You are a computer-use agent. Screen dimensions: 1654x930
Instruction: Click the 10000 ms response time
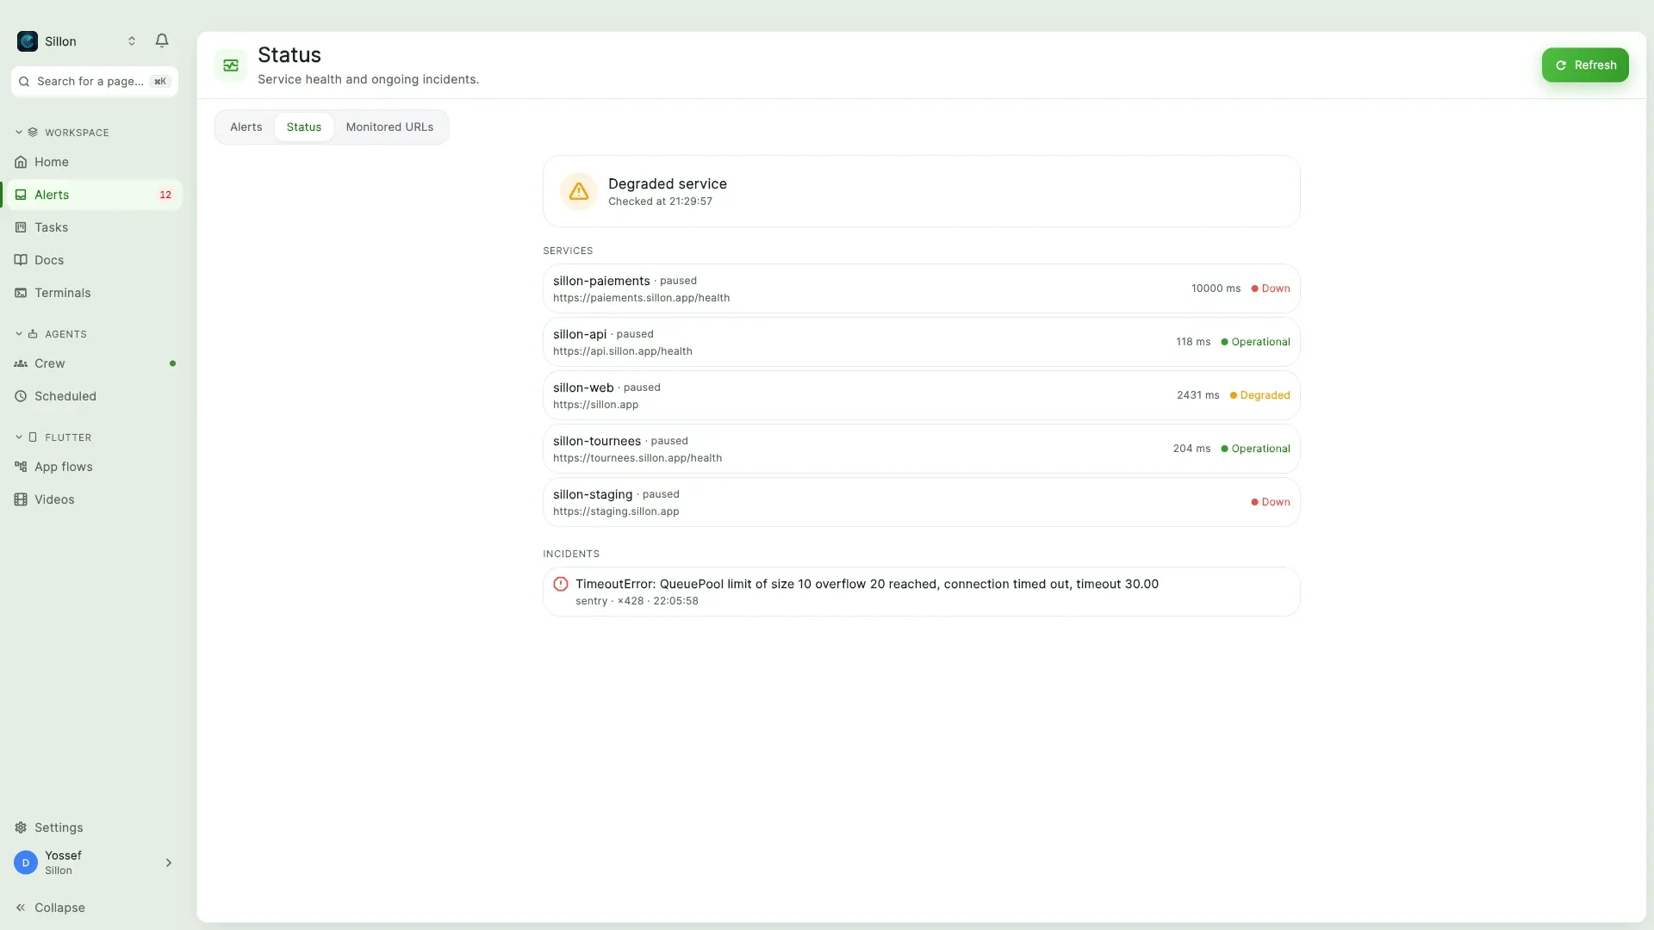1216,288
